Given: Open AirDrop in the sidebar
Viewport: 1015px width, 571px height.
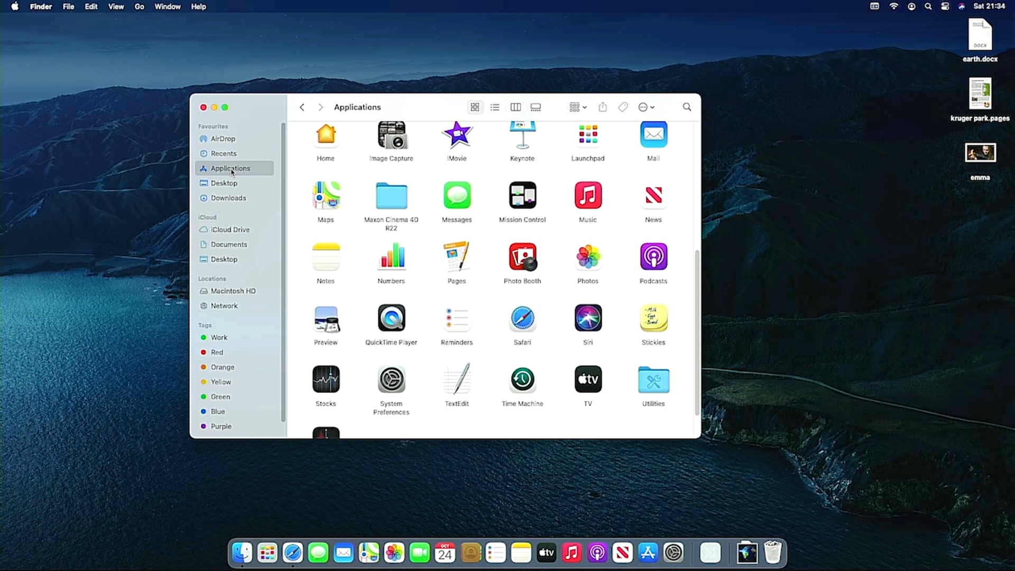Looking at the screenshot, I should coord(235,139).
